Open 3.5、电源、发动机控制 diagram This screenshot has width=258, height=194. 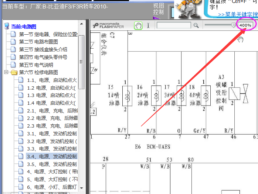(x=52, y=164)
